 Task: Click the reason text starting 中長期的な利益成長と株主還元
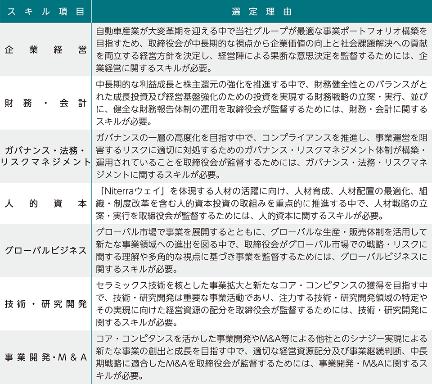point(261,103)
